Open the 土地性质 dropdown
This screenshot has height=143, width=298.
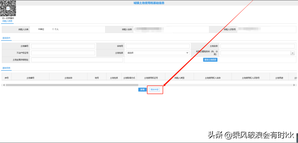coord(158,53)
